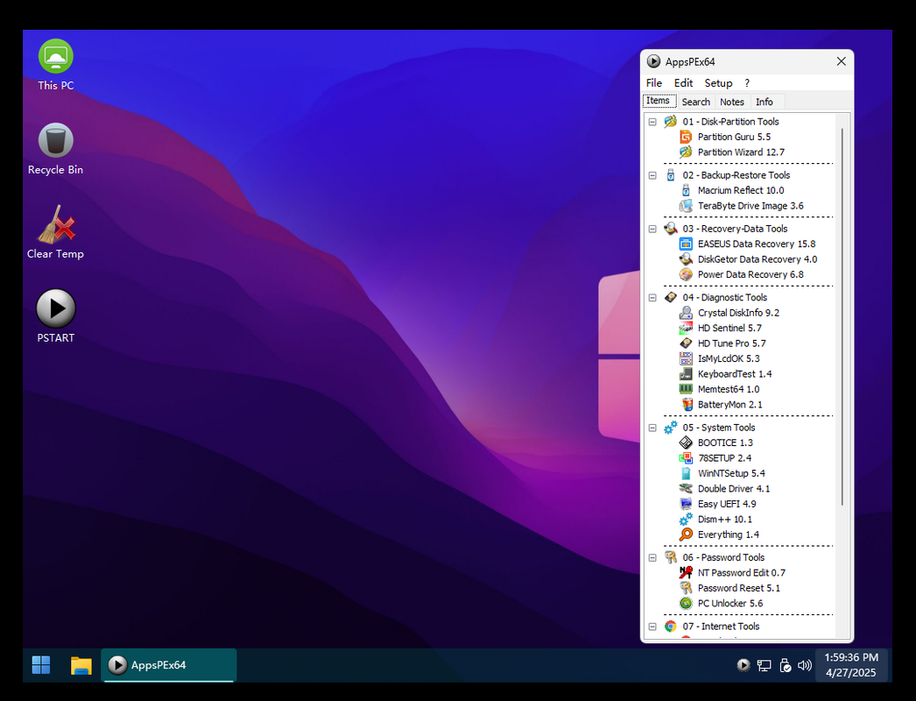This screenshot has height=701, width=916.
Task: Open This PC desktop icon
Action: [x=55, y=65]
